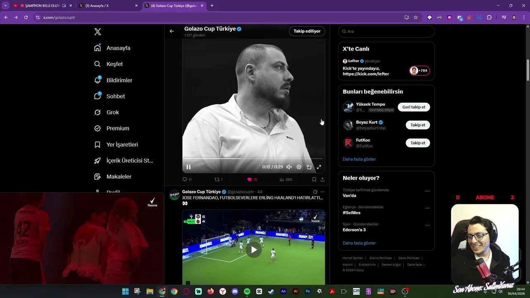Viewport: 530px width, 298px height.
Task: Bookmark the first post
Action: pos(314,179)
